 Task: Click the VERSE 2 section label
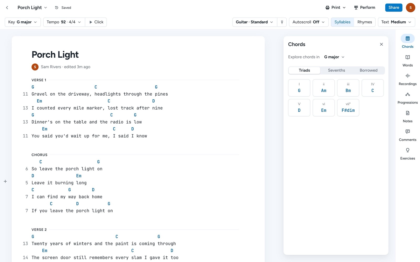click(39, 230)
